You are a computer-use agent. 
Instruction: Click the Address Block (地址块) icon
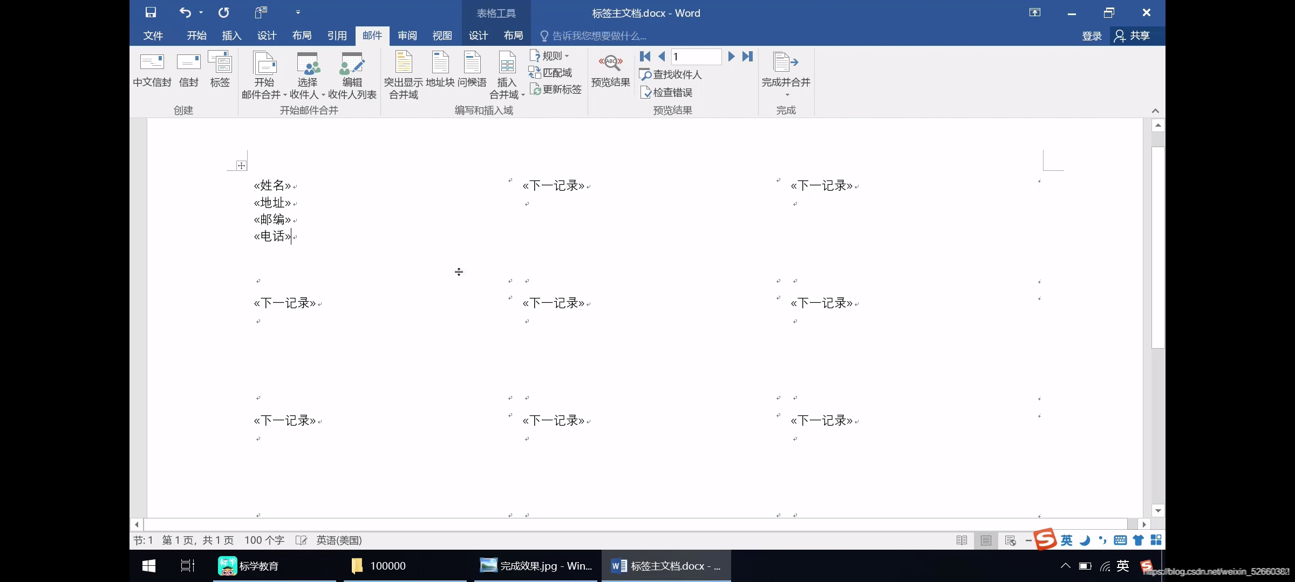[x=440, y=70]
